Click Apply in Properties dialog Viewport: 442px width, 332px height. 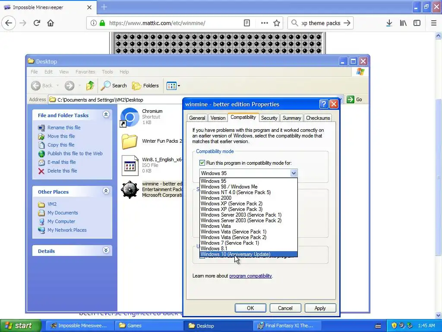click(x=320, y=308)
